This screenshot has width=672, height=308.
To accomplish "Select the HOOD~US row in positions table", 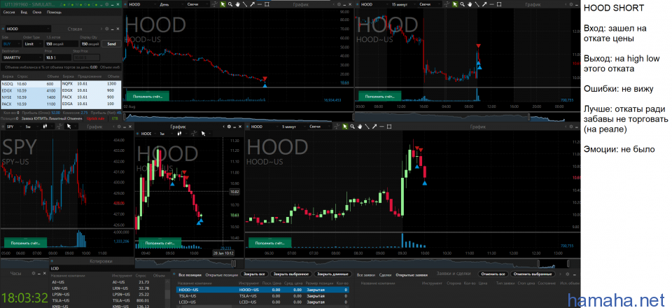I will point(262,290).
